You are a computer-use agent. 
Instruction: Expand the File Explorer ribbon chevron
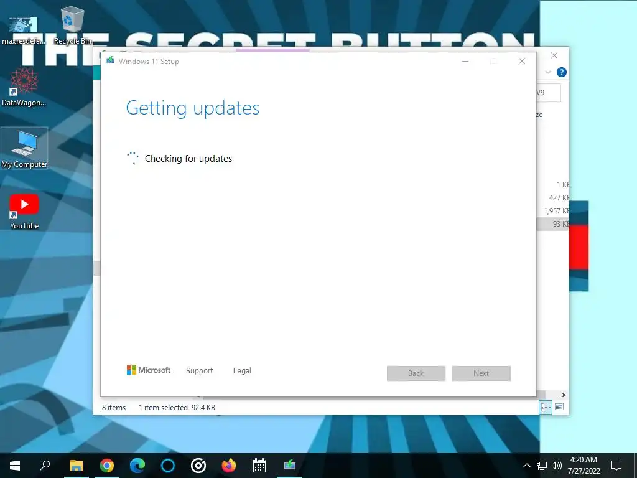548,72
